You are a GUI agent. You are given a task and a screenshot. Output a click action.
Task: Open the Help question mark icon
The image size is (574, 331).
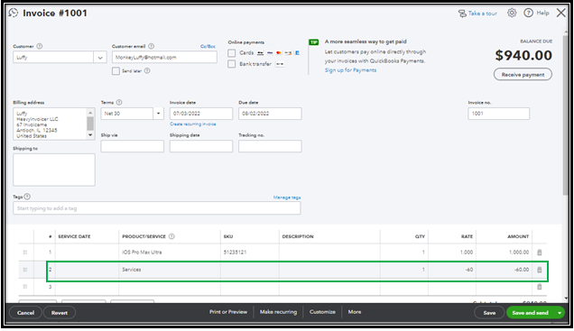click(528, 13)
